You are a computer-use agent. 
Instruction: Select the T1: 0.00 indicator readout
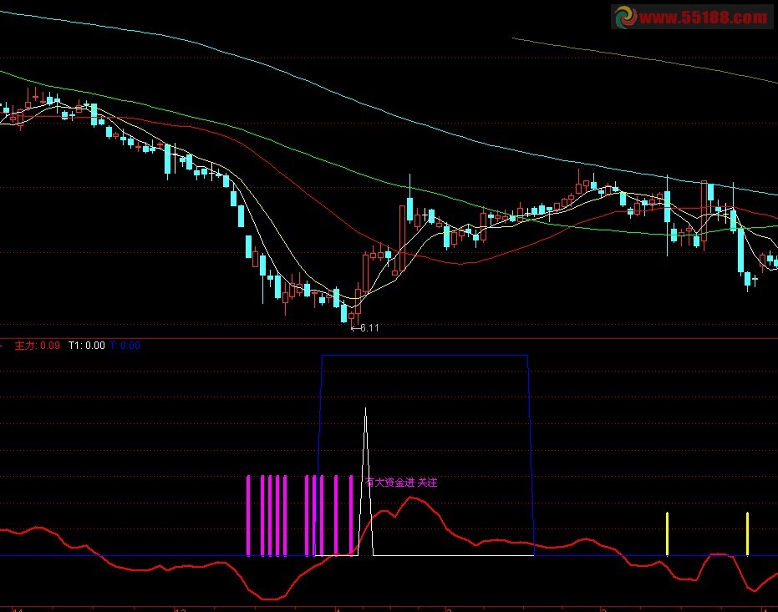tap(86, 346)
